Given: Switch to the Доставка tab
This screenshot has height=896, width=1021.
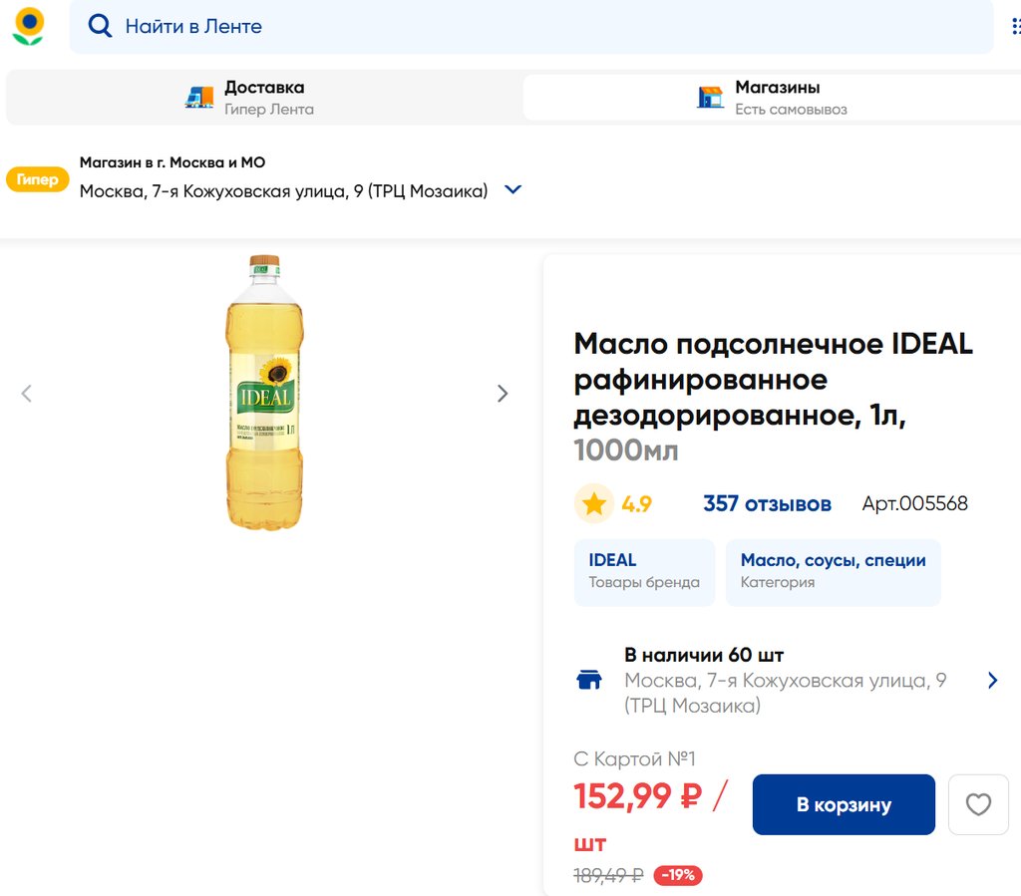Looking at the screenshot, I should (x=263, y=97).
